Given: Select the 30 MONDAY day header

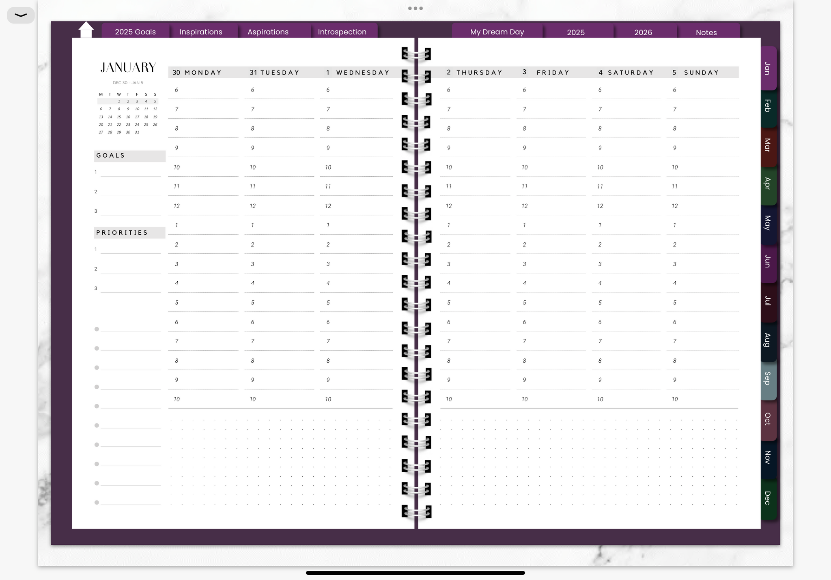Looking at the screenshot, I should tap(197, 73).
